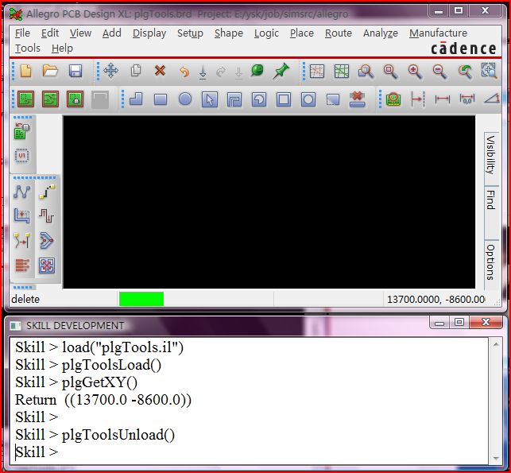Screen dimensions: 511x473
Task: Open the Help menu
Action: coord(62,48)
